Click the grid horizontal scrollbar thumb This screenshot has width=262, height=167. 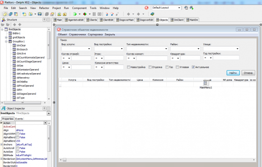pos(65,160)
